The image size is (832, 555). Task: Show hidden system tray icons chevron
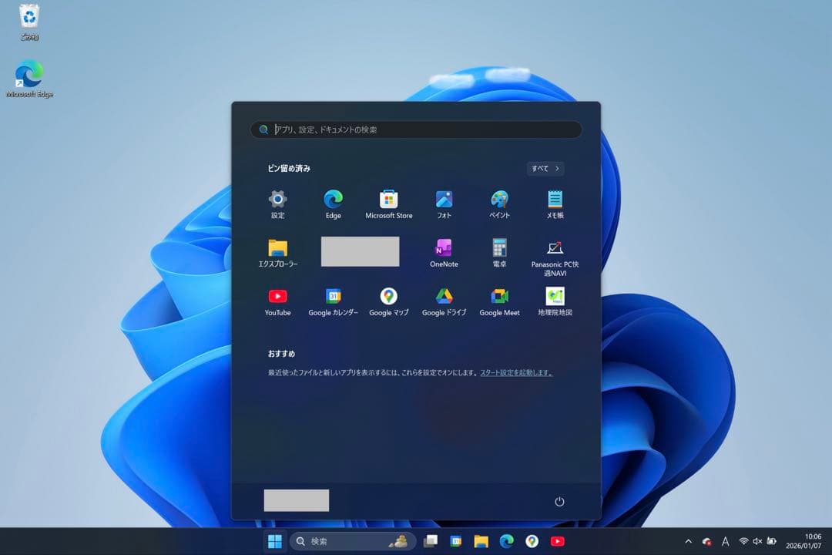[x=688, y=541]
